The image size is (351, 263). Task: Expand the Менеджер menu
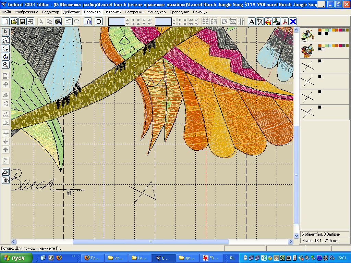click(156, 12)
